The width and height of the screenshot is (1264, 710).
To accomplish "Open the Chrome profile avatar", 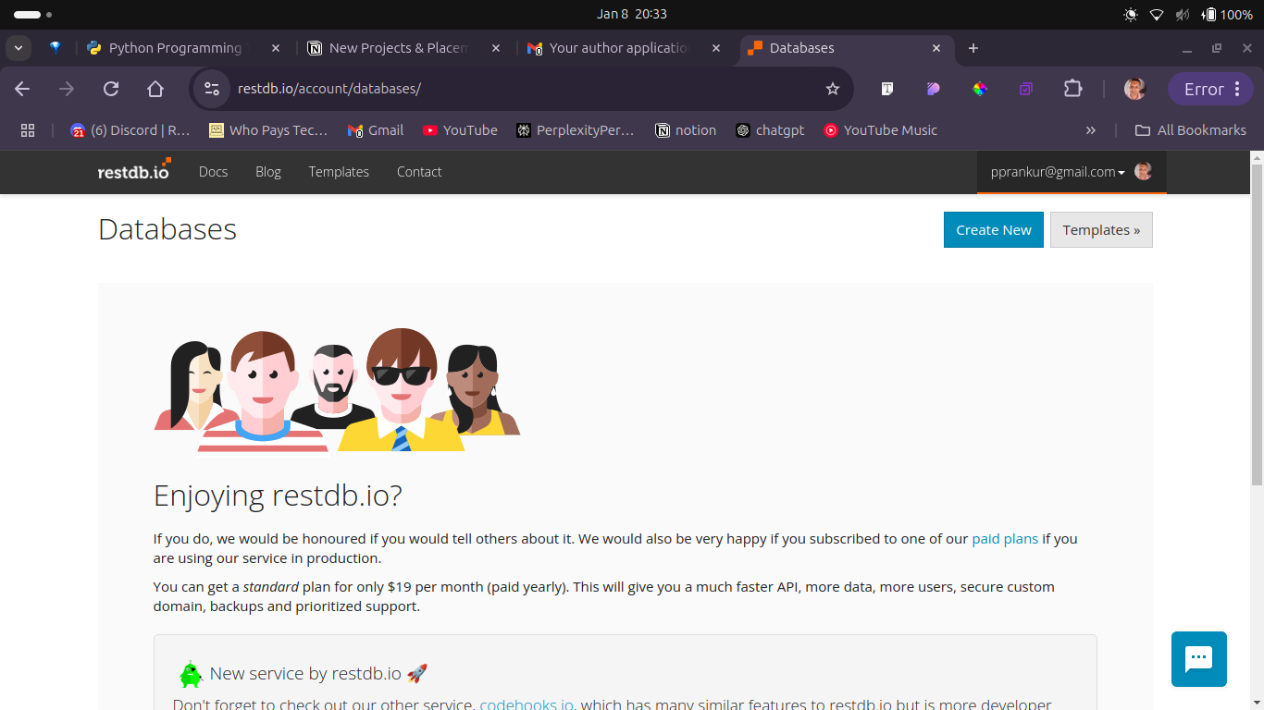I will (1135, 89).
